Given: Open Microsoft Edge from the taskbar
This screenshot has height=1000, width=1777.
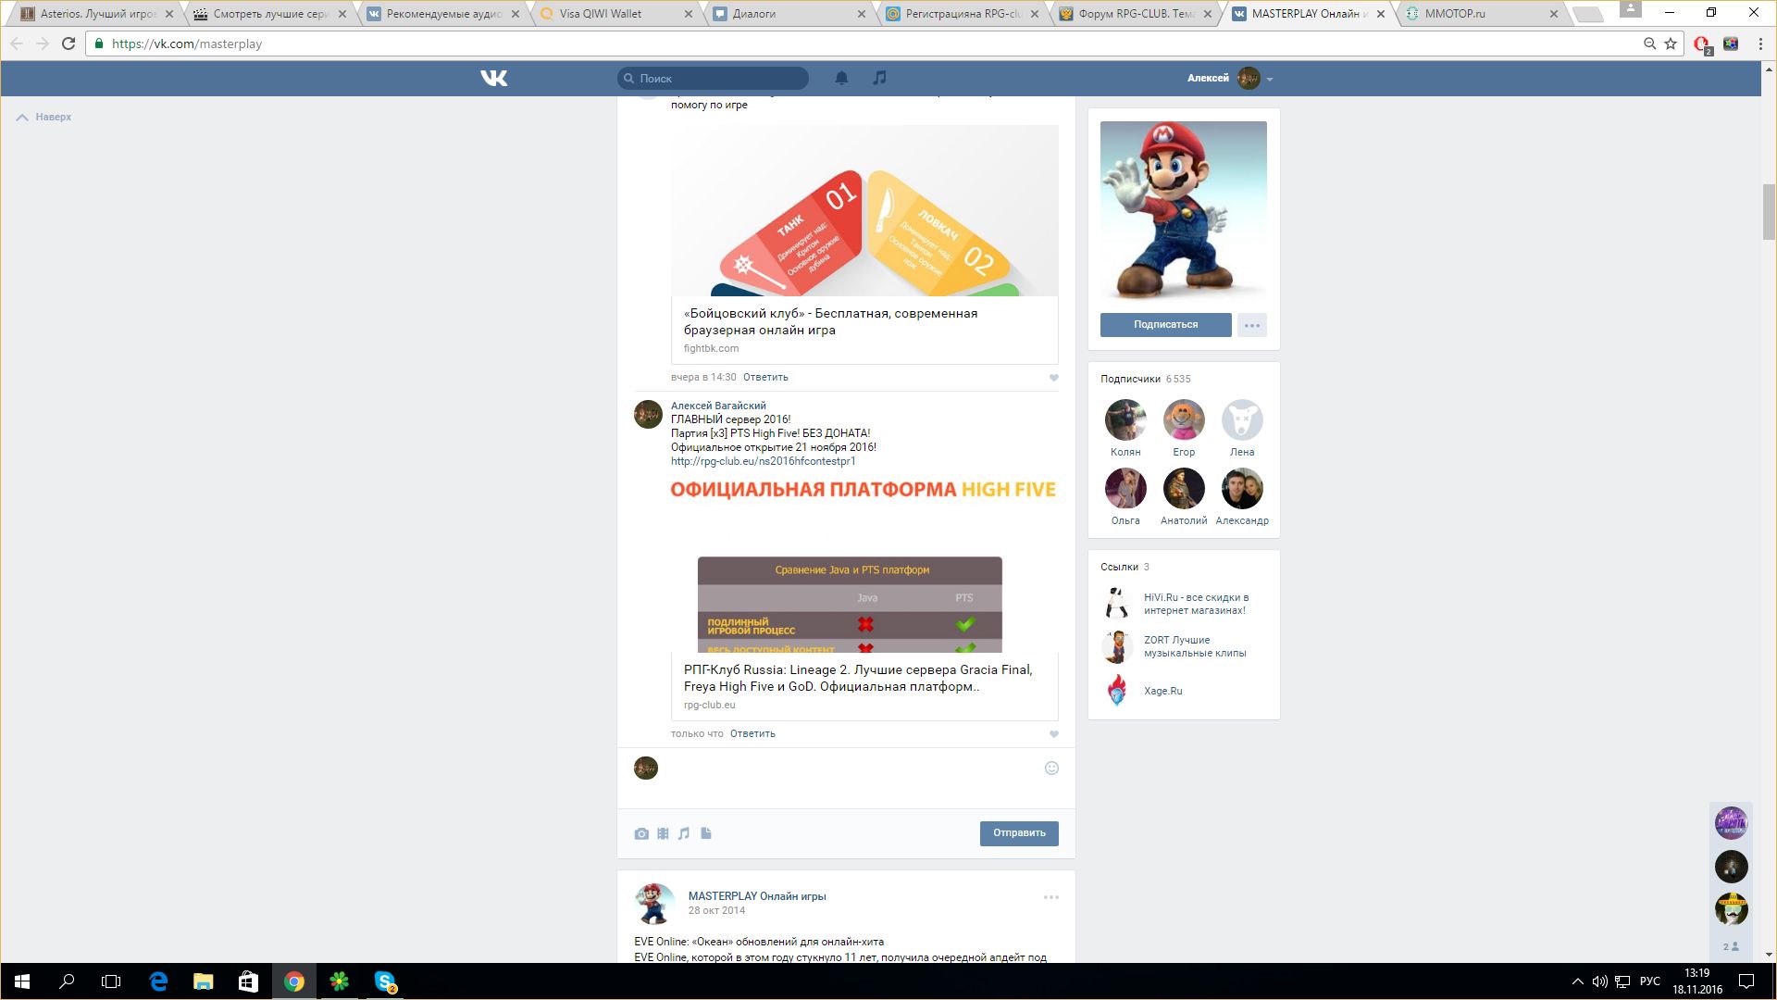Looking at the screenshot, I should pos(158,981).
